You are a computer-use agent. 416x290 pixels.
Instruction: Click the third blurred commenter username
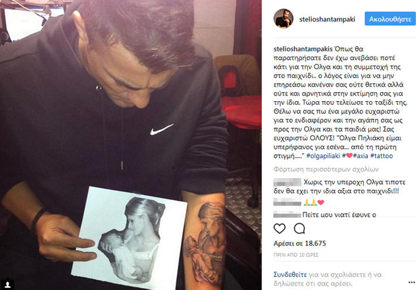click(x=288, y=214)
